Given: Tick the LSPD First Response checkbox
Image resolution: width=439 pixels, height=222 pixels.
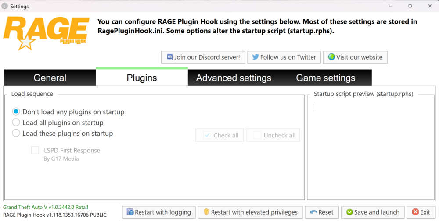Looking at the screenshot, I should pyautogui.click(x=35, y=150).
